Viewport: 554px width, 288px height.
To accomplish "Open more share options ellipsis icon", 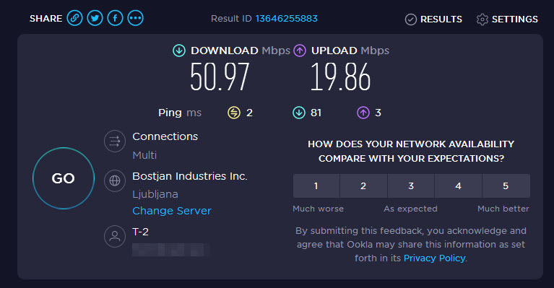I will point(136,18).
